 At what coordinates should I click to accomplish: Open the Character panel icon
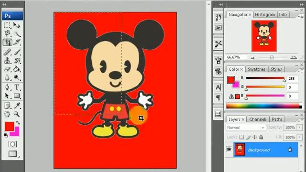(x=218, y=87)
